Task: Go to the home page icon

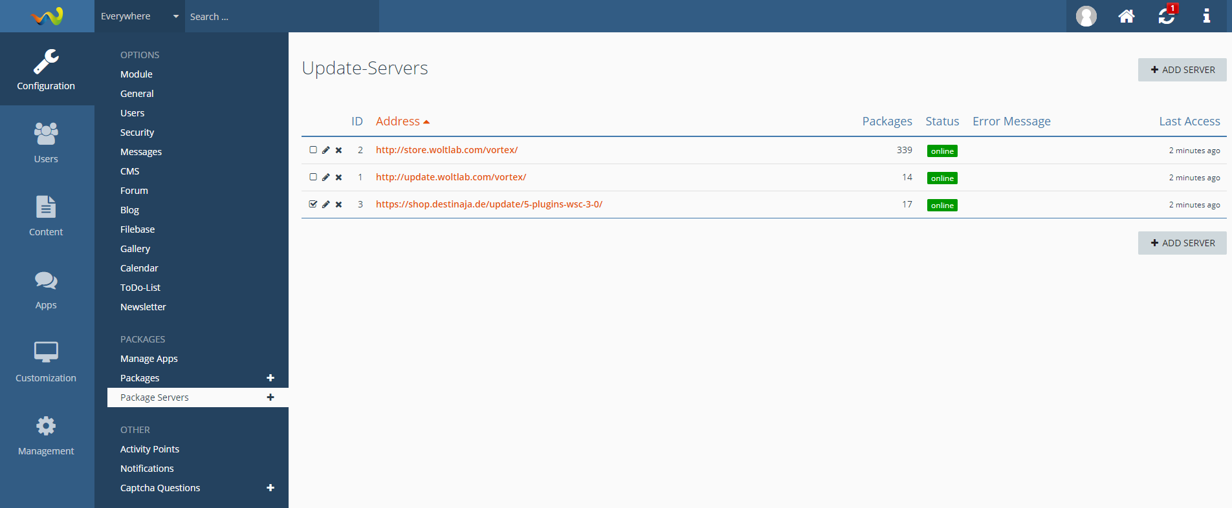Action: click(x=1127, y=16)
